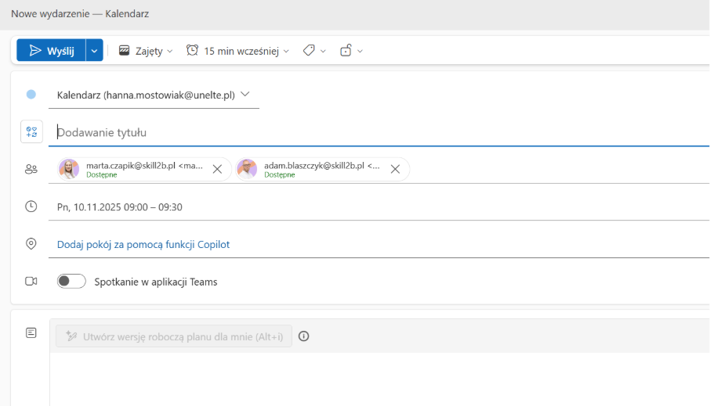Click the clock time icon
This screenshot has width=710, height=406.
tap(31, 207)
